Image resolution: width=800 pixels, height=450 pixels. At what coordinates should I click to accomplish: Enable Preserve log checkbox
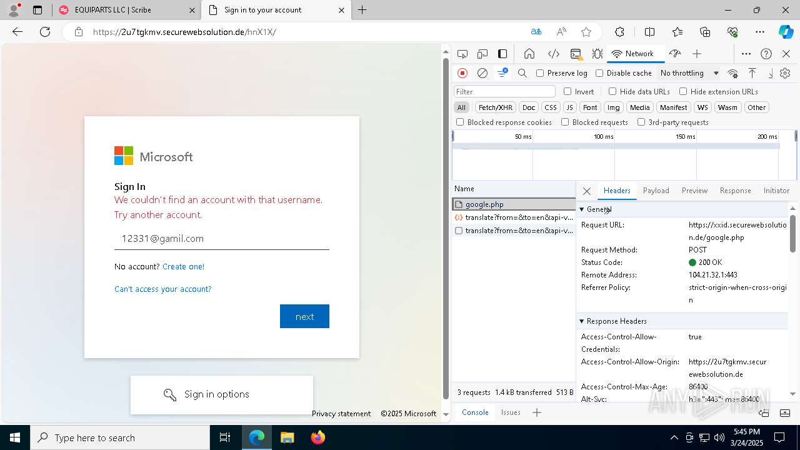(x=540, y=73)
